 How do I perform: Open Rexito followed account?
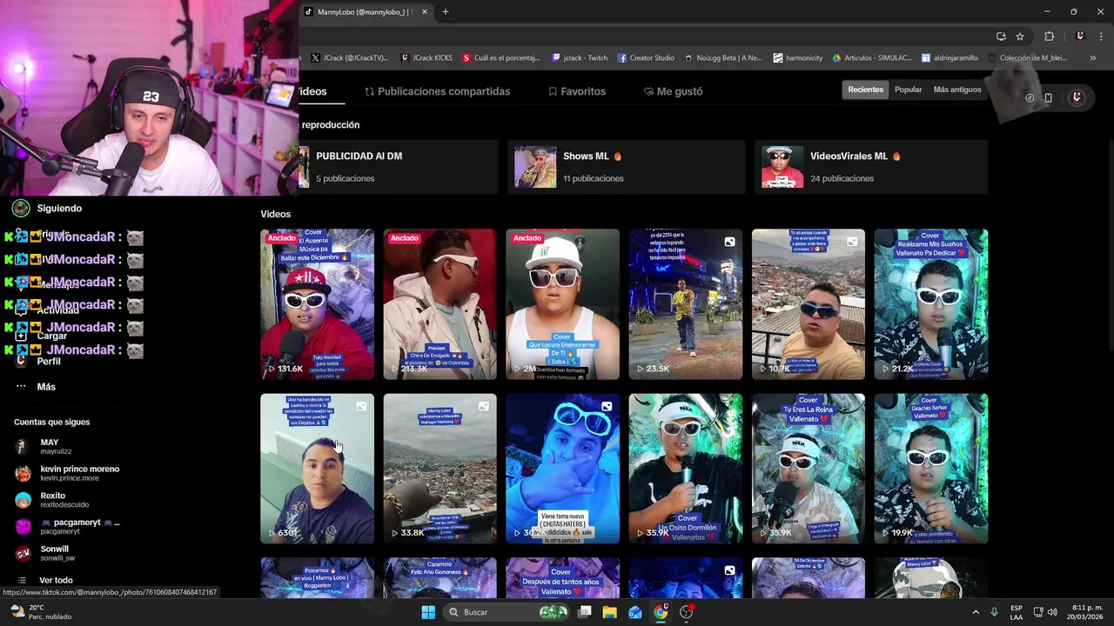click(51, 500)
